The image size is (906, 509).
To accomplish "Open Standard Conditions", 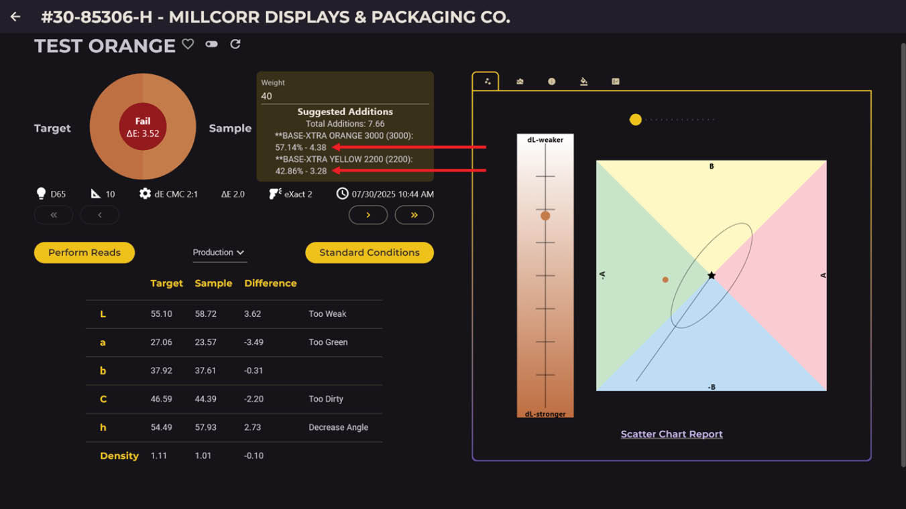I will tap(369, 252).
